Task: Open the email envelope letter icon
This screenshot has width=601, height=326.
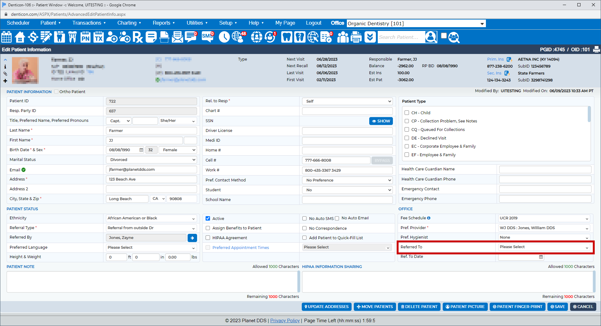Action: coord(178,37)
